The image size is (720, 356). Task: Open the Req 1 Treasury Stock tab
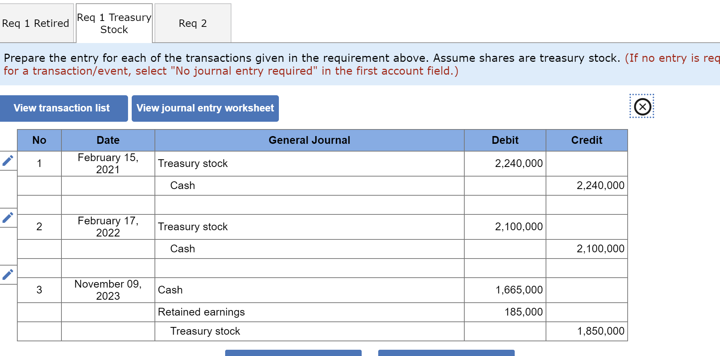[x=114, y=23]
